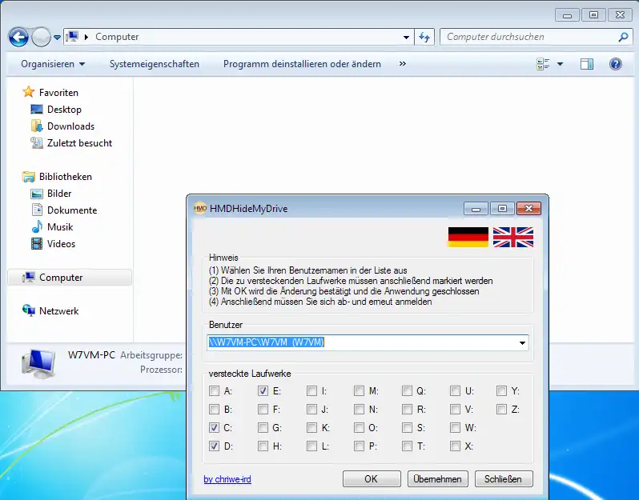Viewport: 639px width, 500px height.
Task: Check drive M: checkbox
Action: (x=359, y=391)
